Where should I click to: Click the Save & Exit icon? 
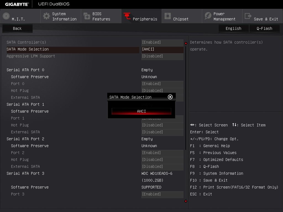pyautogui.click(x=248, y=16)
